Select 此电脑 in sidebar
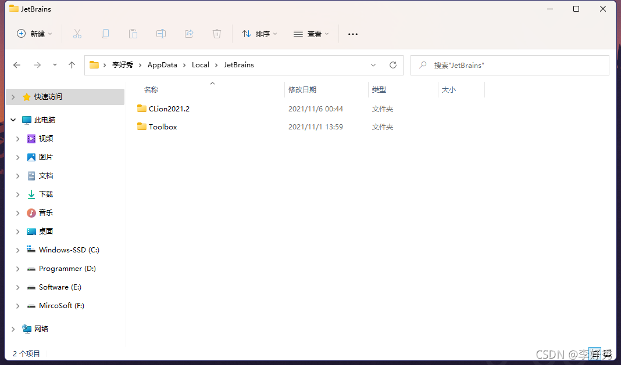The height and width of the screenshot is (365, 621). (x=45, y=120)
